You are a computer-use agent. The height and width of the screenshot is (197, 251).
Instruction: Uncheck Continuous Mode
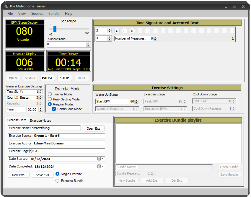tap(54, 109)
